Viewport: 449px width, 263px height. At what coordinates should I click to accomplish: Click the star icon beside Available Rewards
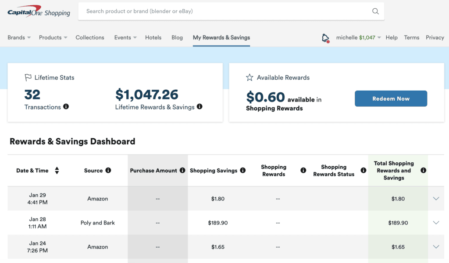(249, 77)
